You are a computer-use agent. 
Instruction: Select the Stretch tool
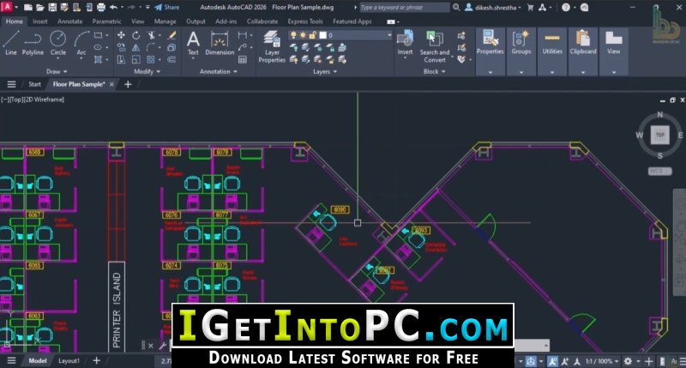click(121, 59)
